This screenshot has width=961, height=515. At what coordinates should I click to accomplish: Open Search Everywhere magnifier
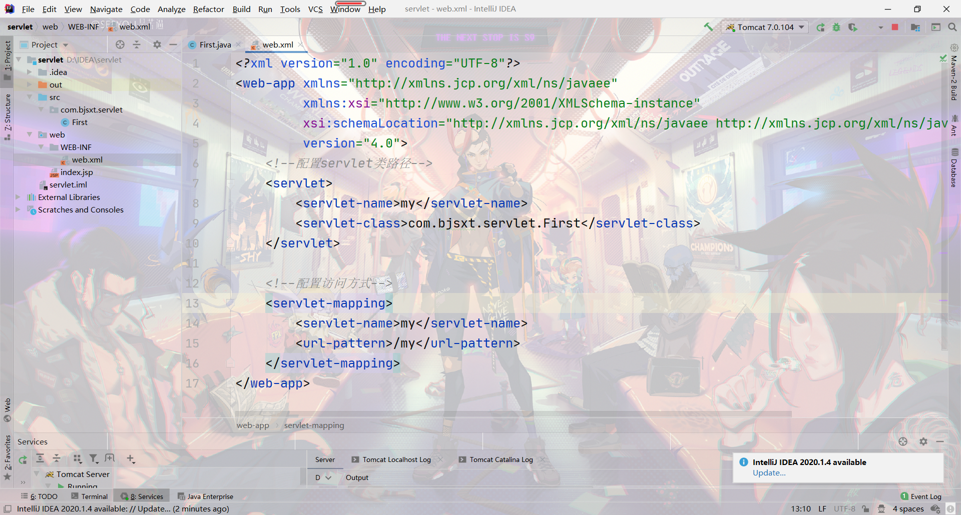pyautogui.click(x=952, y=27)
